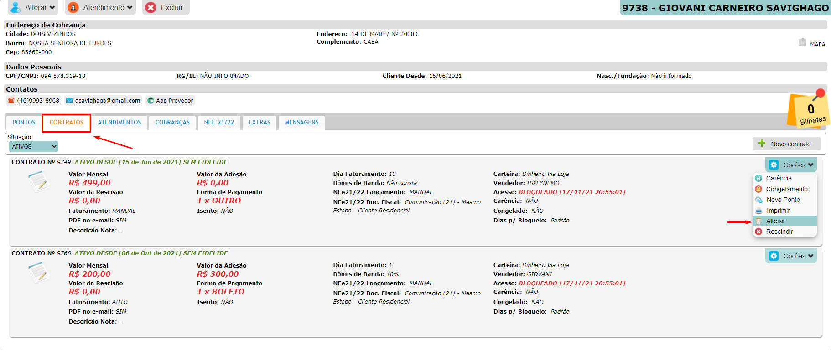Open the Atendimento dropdown menu
This screenshot has height=350, width=831.
100,7
